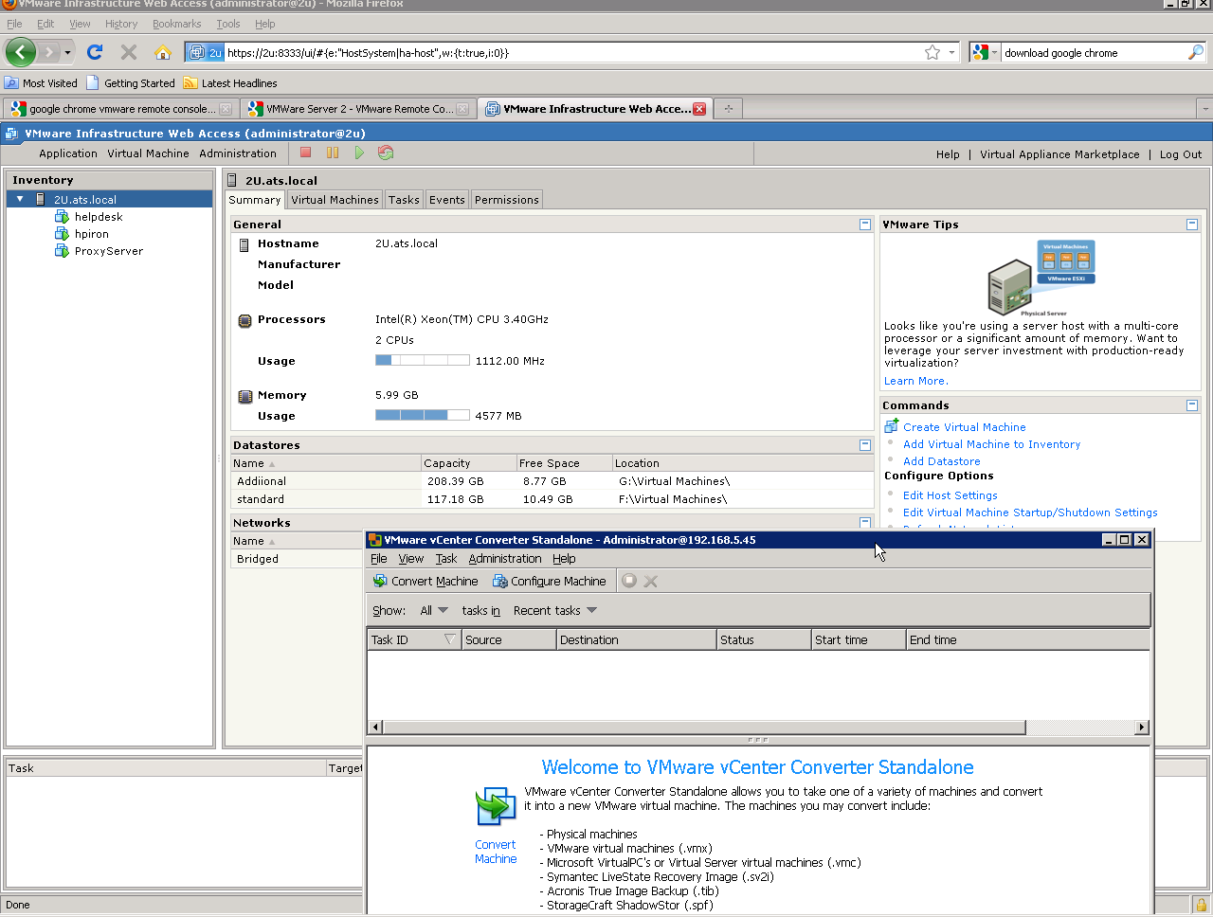Click Convert Machine in the Converter toolbar
Viewport: 1213px width, 917px height.
425,581
